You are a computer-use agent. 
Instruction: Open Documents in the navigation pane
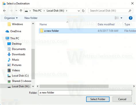pos(17,49)
